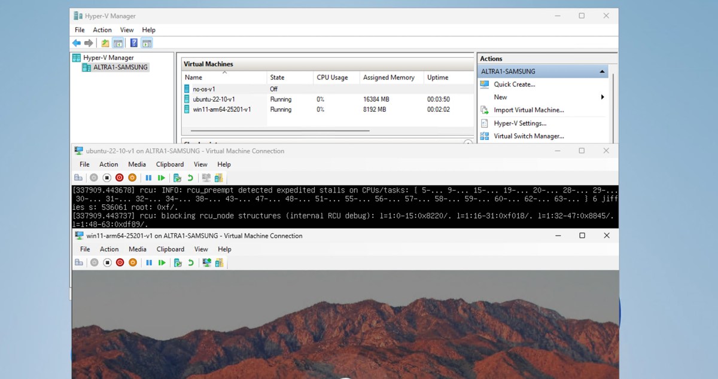Viewport: 718px width, 379px height.
Task: Sort virtual machines by State column
Action: click(290, 77)
